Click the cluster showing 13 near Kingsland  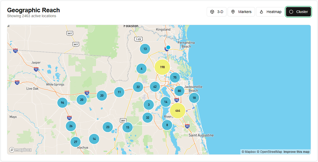click(x=145, y=49)
